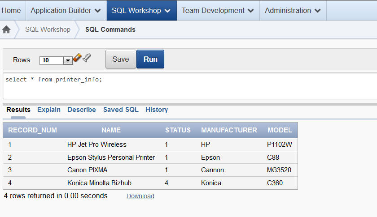Open the Rows count dropdown
Image resolution: width=377 pixels, height=217 pixels.
[x=68, y=60]
